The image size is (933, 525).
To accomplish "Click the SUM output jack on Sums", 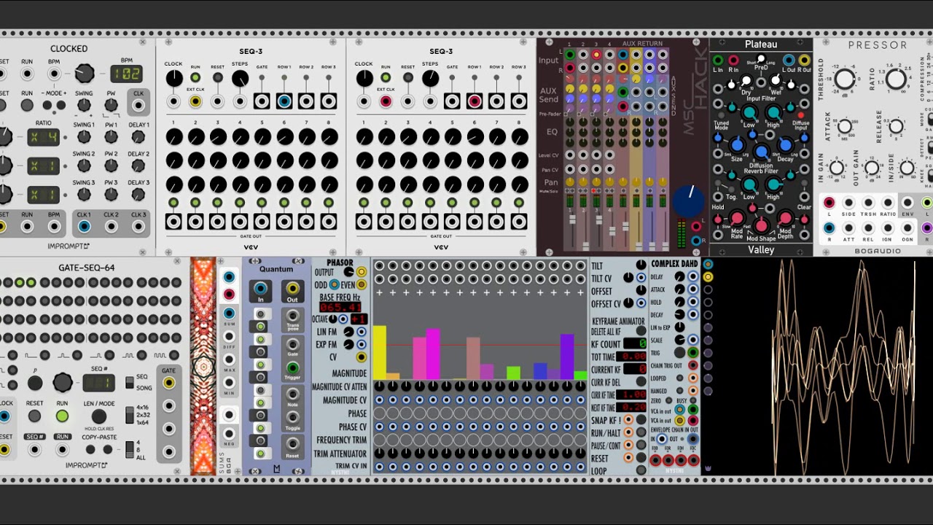I will coord(229,312).
